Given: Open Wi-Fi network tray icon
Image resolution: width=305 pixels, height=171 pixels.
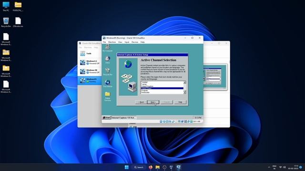Looking at the screenshot, I should (281, 167).
